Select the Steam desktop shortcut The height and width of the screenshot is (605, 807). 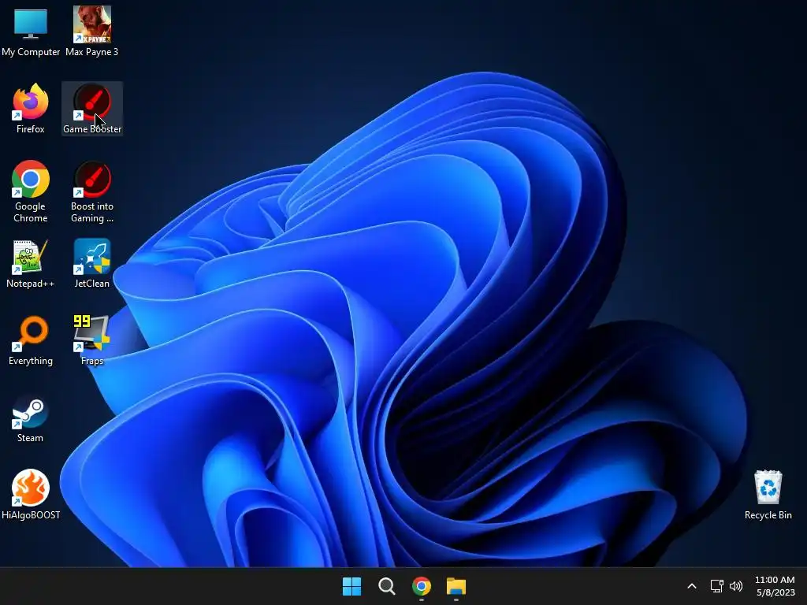point(31,418)
